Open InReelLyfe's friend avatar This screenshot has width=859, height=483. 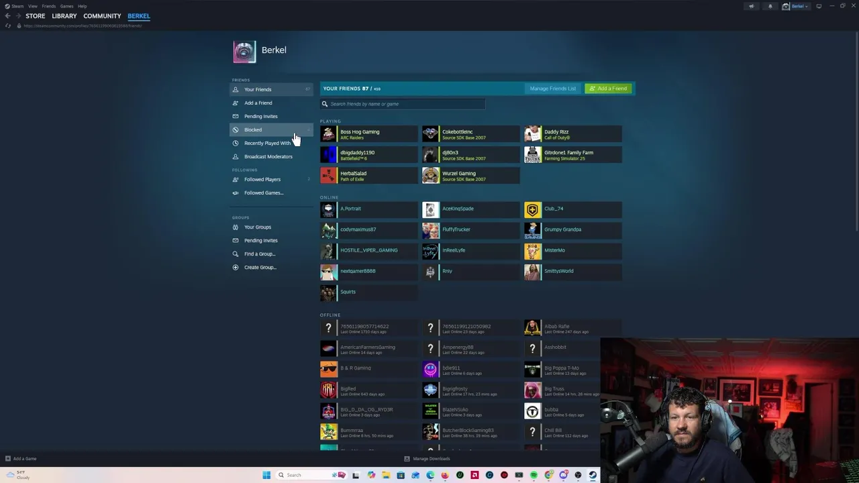click(x=430, y=252)
